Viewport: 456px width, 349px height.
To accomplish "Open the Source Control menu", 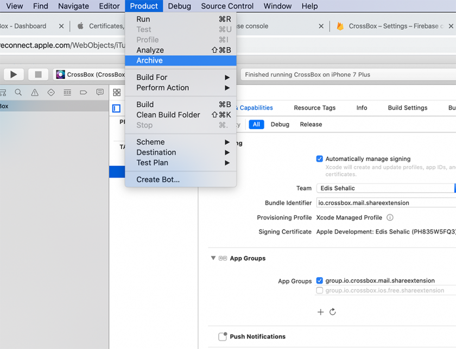I will coord(227,6).
